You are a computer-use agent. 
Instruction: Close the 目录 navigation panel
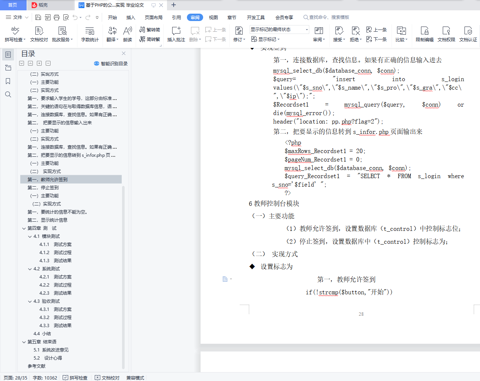(124, 53)
